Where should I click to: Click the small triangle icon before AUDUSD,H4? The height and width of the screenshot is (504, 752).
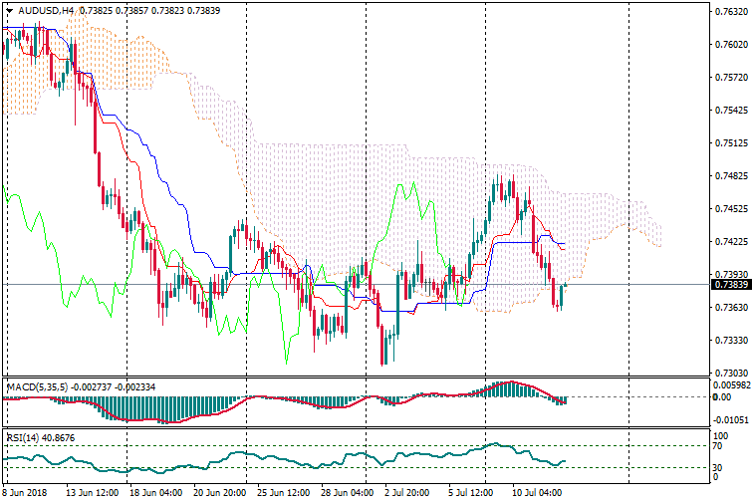tap(9, 10)
